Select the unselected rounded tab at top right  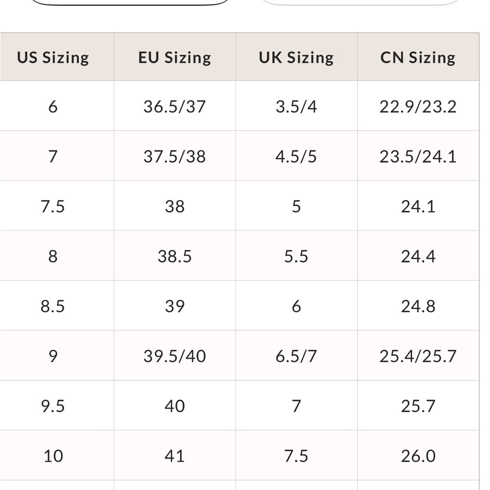pyautogui.click(x=359, y=2)
